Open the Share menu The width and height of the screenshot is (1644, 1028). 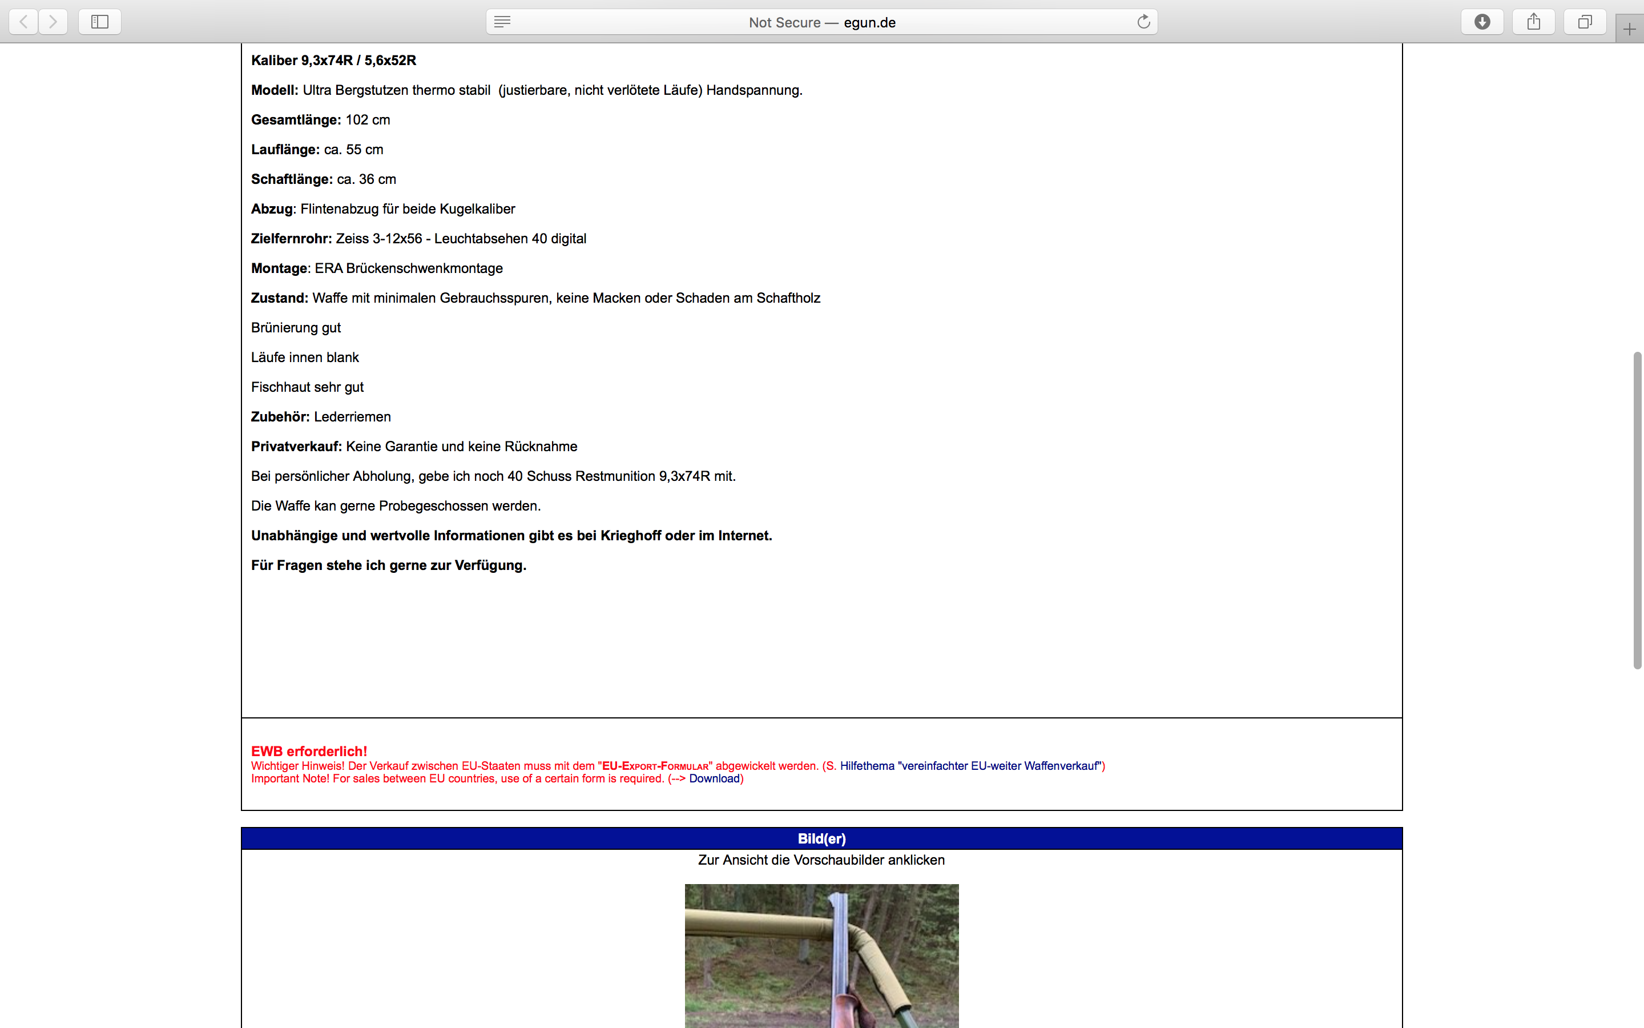[x=1533, y=22]
